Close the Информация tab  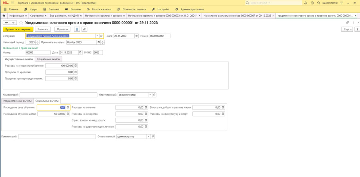pyautogui.click(x=26, y=16)
